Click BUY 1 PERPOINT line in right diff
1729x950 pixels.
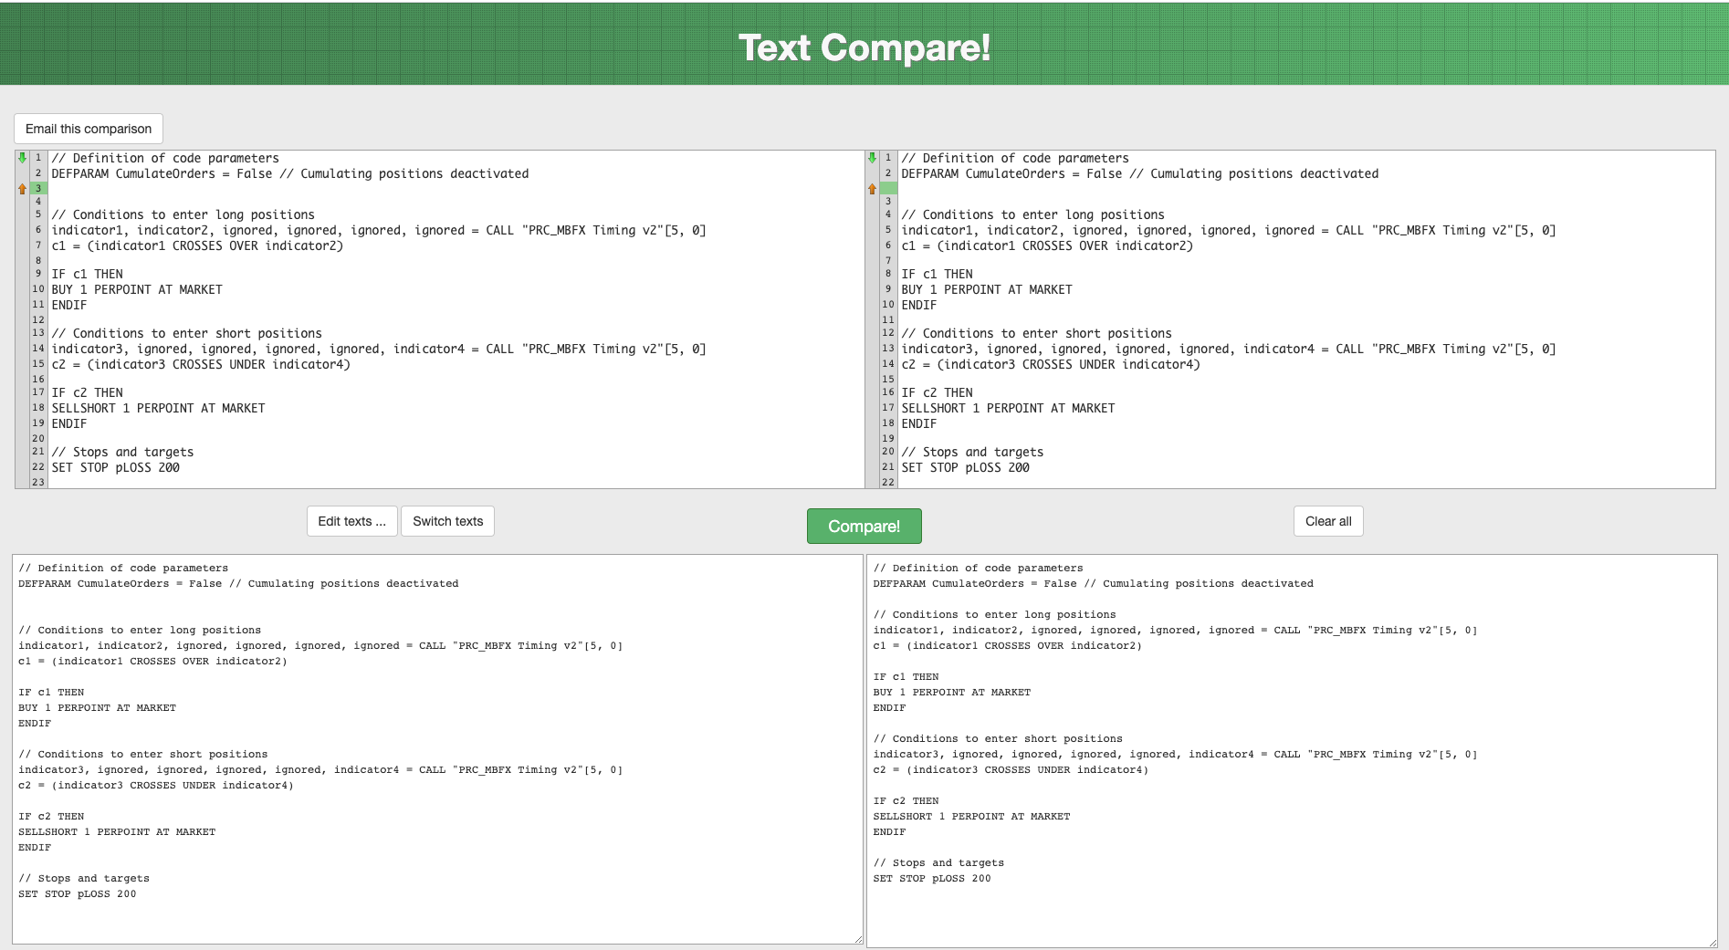[x=986, y=289]
